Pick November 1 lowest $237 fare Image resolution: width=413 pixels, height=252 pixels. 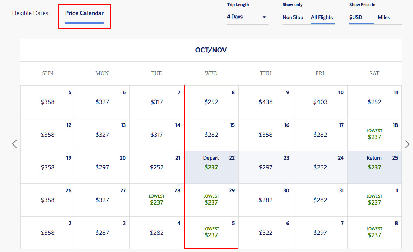pyautogui.click(x=374, y=200)
